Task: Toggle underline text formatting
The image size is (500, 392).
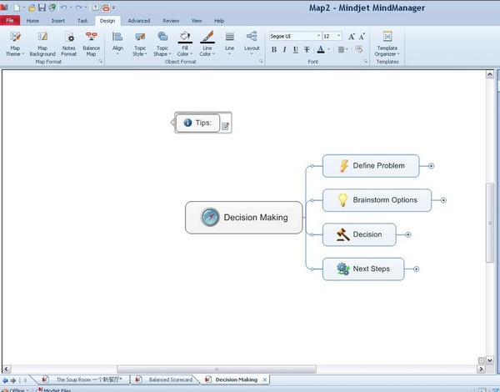Action: [x=295, y=50]
